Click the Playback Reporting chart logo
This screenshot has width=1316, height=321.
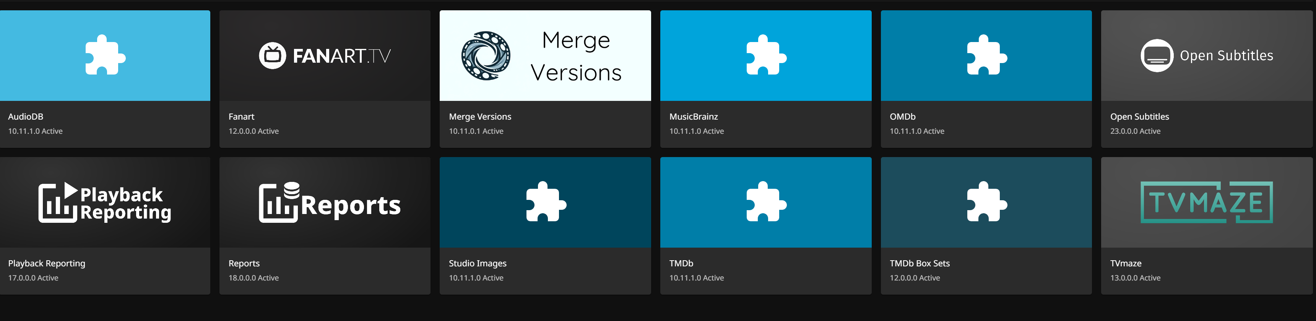[x=105, y=203]
